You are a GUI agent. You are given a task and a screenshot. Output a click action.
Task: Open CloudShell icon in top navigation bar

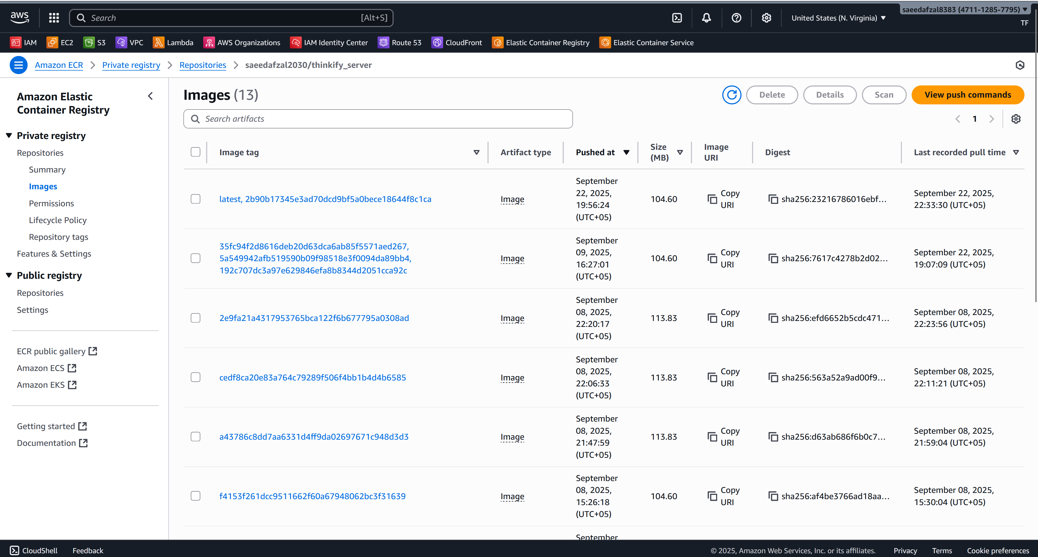pos(677,18)
